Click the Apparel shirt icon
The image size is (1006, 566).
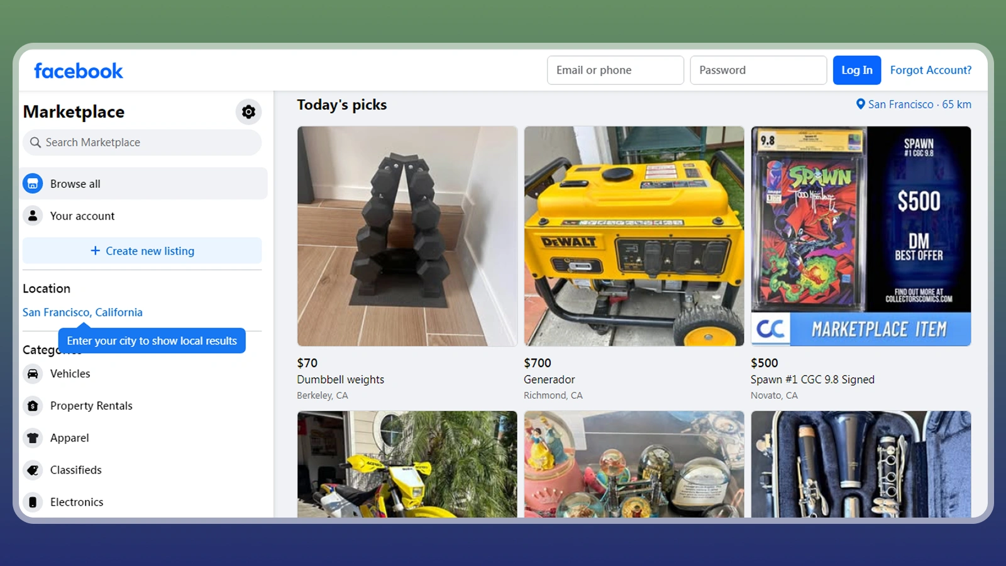coord(33,438)
